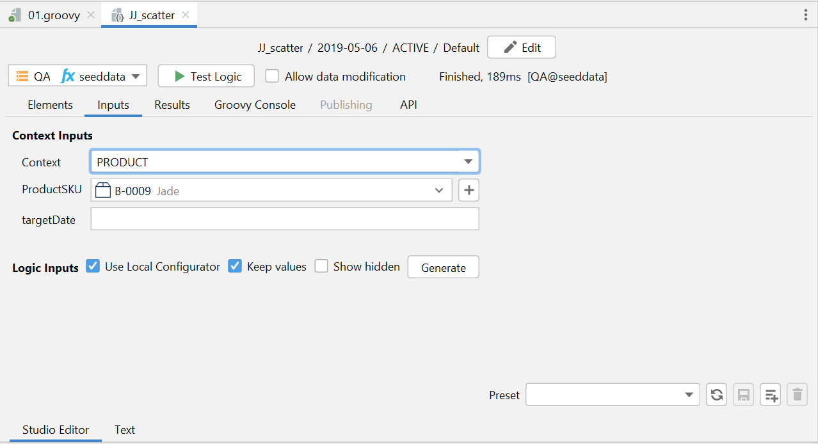Image resolution: width=818 pixels, height=444 pixels.
Task: Switch to the Results tab
Action: [172, 105]
